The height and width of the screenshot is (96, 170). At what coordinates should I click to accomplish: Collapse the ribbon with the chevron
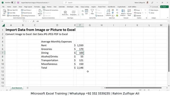point(168,18)
